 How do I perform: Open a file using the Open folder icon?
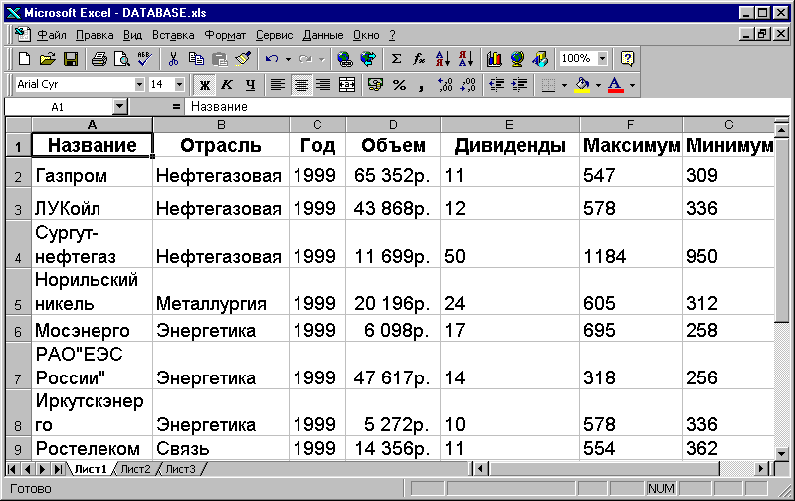(47, 59)
